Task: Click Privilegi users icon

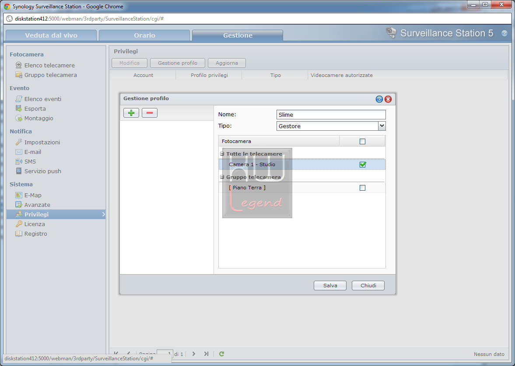Action: 19,214
